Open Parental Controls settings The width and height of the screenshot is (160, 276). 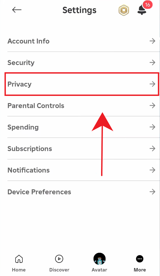coord(36,106)
